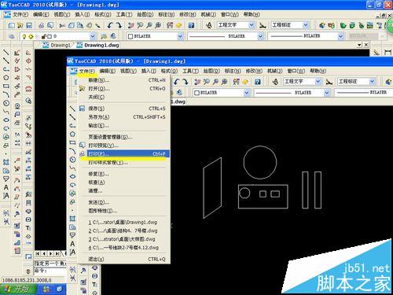The image size is (393, 295).
Task: Click the Open file icon in back window toolbar
Action: coord(20,25)
